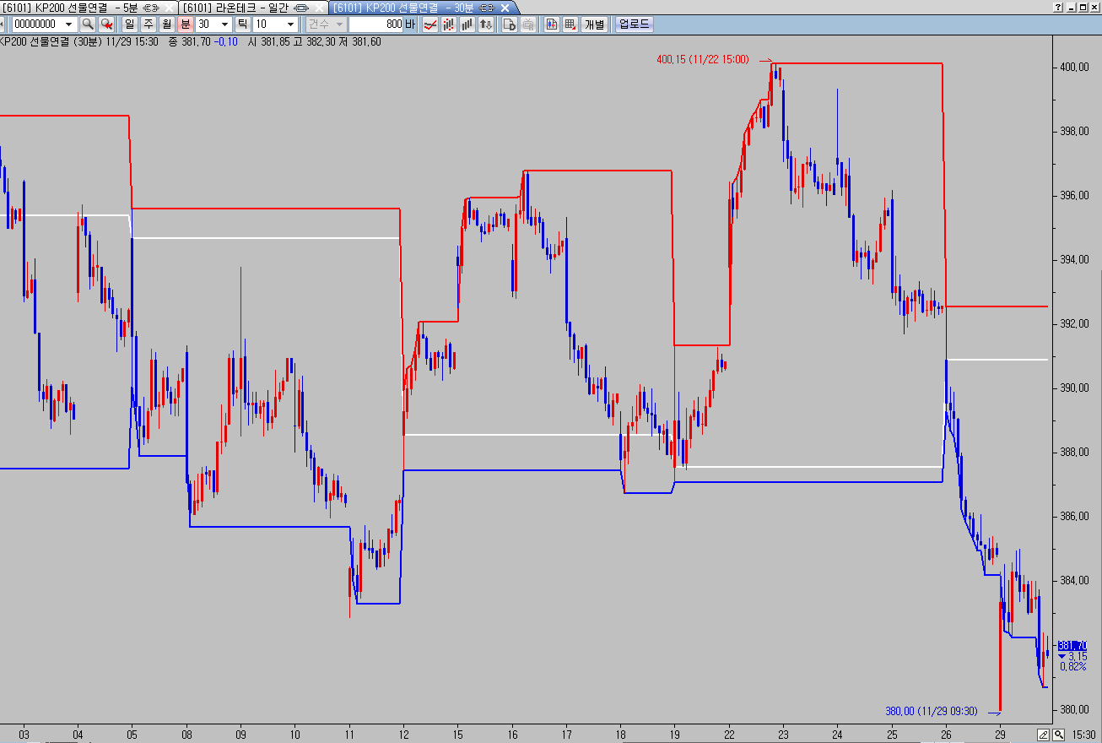Open the 00000000 symbol code dropdown
1102x743 pixels.
[68, 24]
